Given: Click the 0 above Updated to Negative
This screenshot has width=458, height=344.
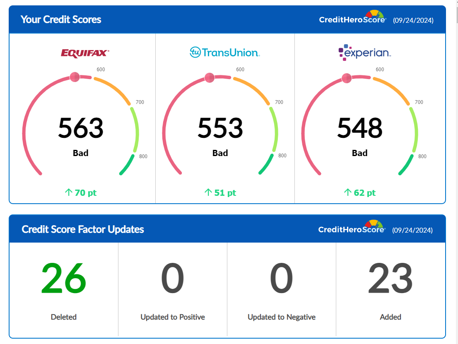Looking at the screenshot, I should coord(282,278).
